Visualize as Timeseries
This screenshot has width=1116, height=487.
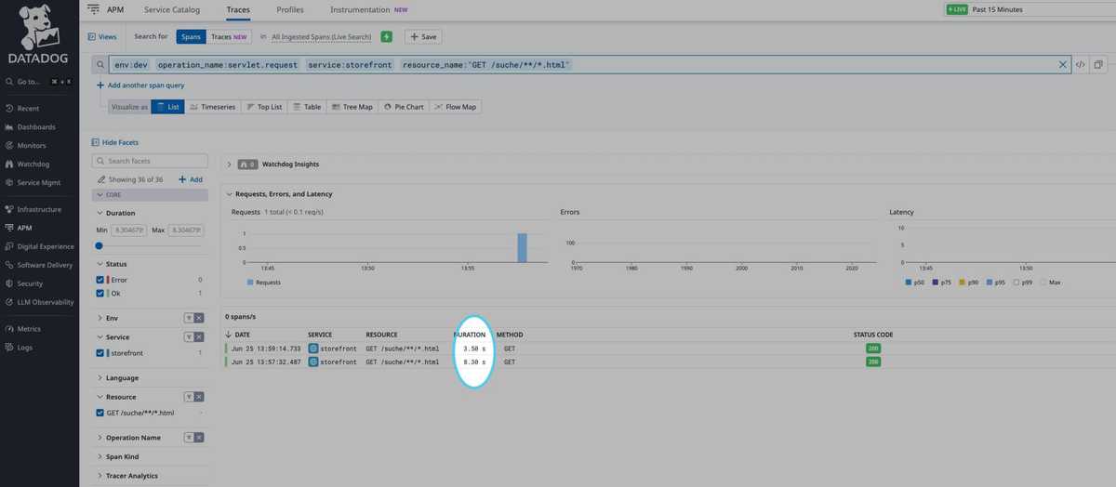point(212,107)
